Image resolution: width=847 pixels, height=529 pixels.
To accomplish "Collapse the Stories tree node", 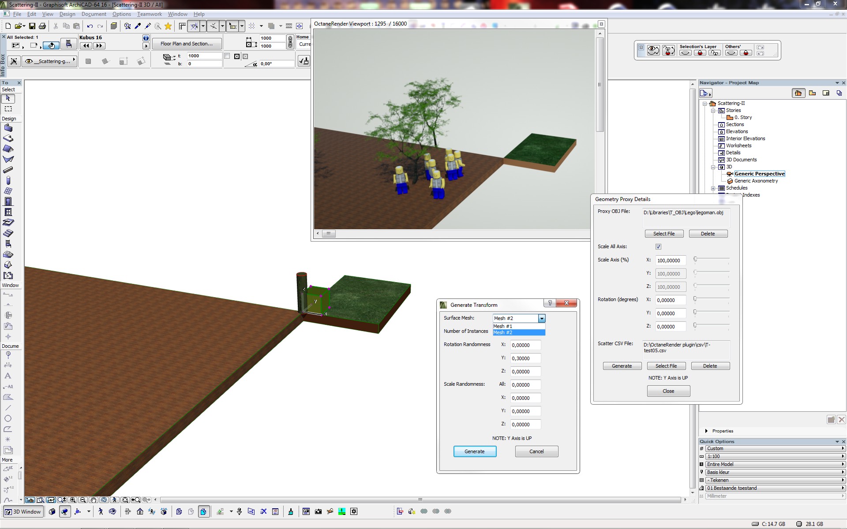I will pos(713,111).
